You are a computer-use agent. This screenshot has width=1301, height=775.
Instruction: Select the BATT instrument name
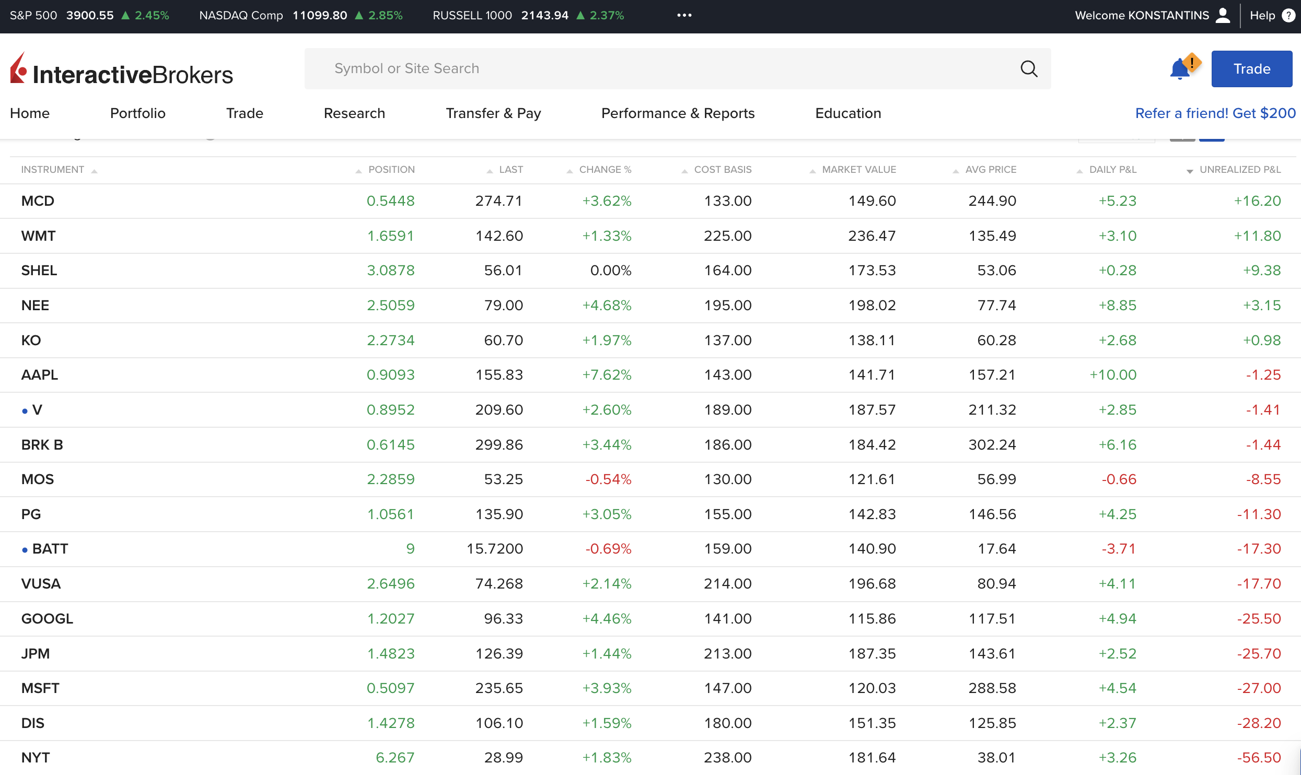click(50, 549)
